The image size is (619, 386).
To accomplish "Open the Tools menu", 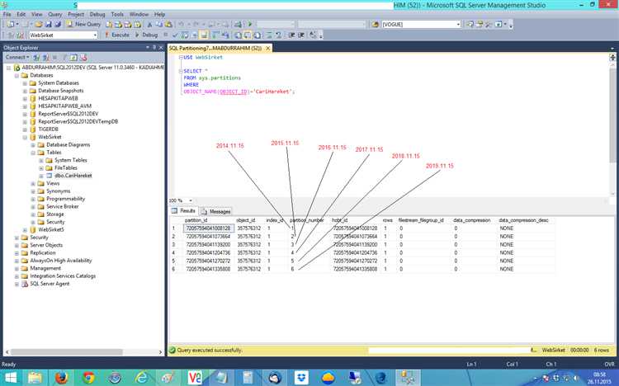I will coord(117,14).
